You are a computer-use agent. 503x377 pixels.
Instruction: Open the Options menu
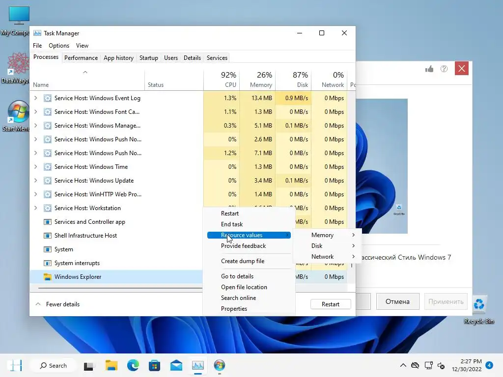pyautogui.click(x=59, y=46)
